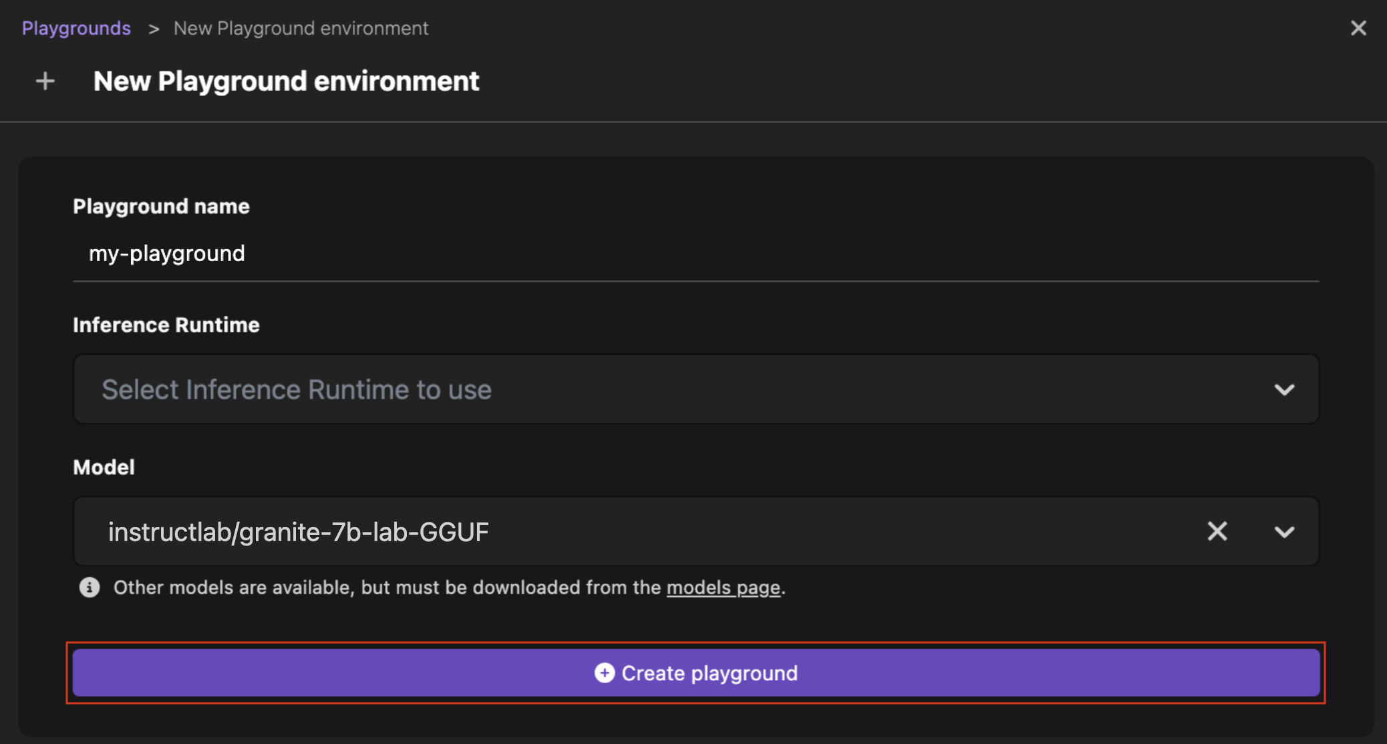Viewport: 1387px width, 744px height.
Task: Click the close X at the top right
Action: 1358,27
